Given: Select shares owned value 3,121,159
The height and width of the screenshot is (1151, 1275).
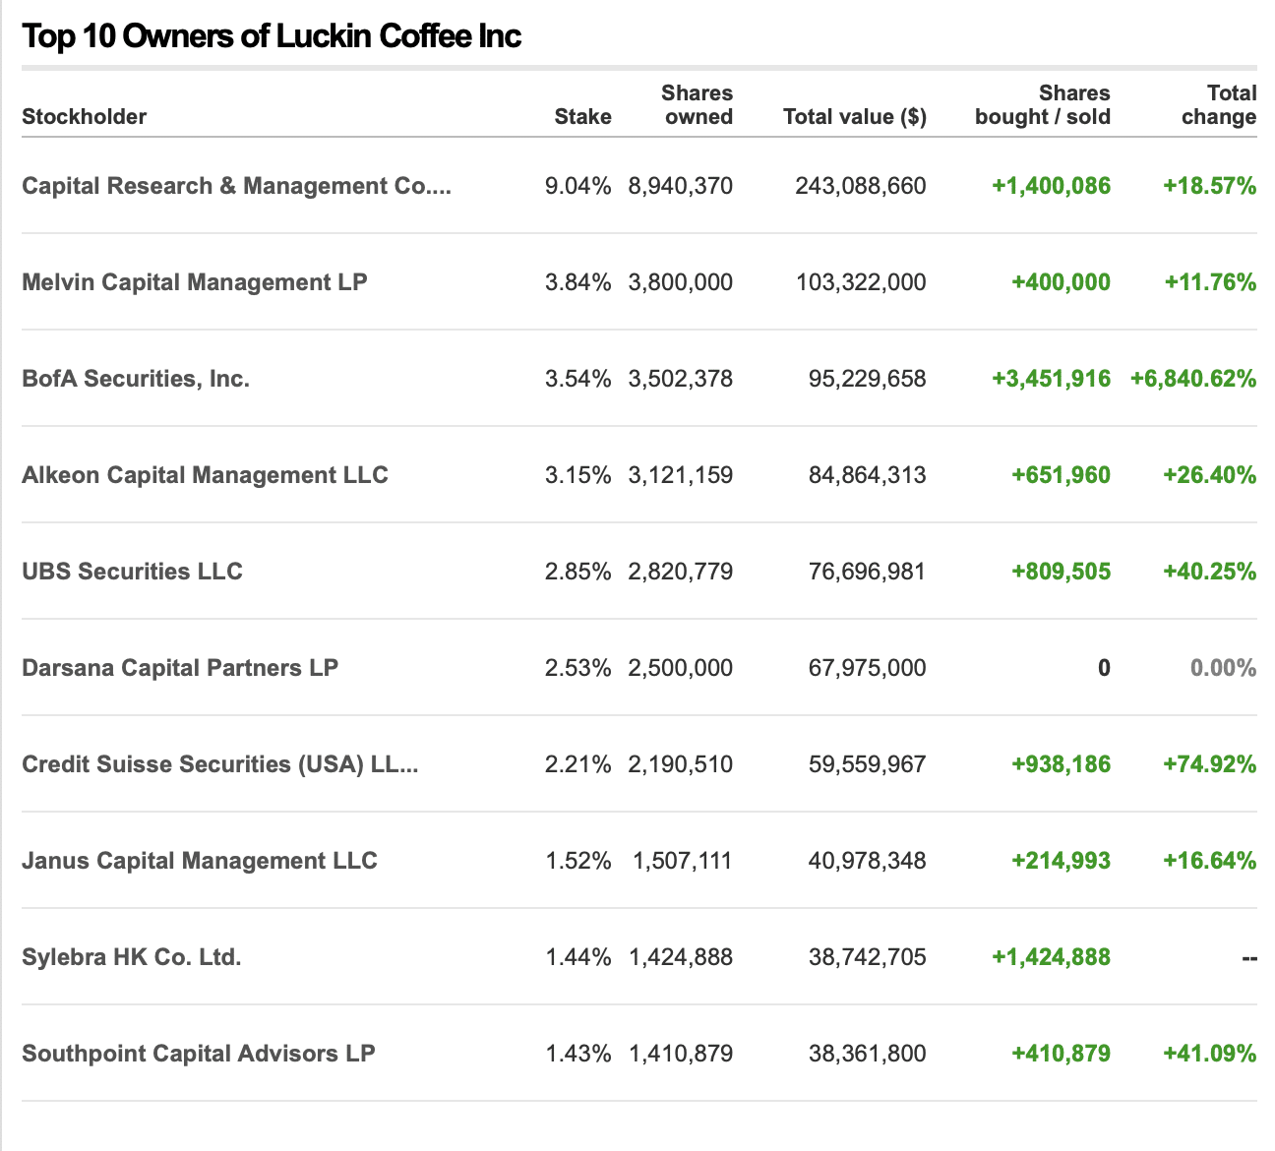Looking at the screenshot, I should (x=681, y=475).
